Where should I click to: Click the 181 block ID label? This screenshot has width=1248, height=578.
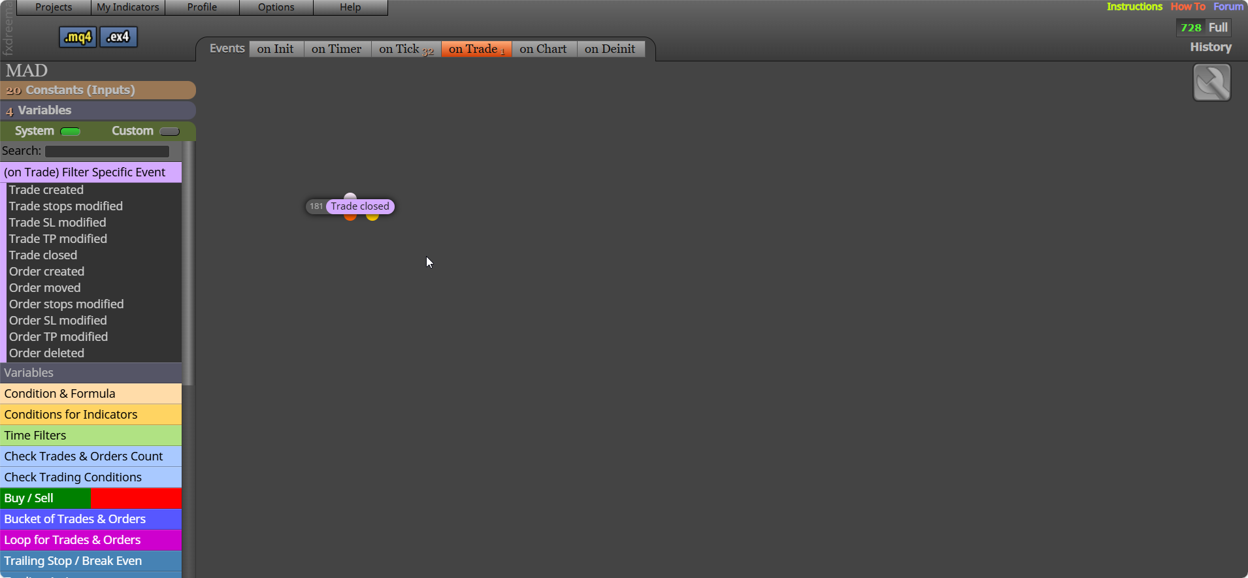(x=316, y=206)
